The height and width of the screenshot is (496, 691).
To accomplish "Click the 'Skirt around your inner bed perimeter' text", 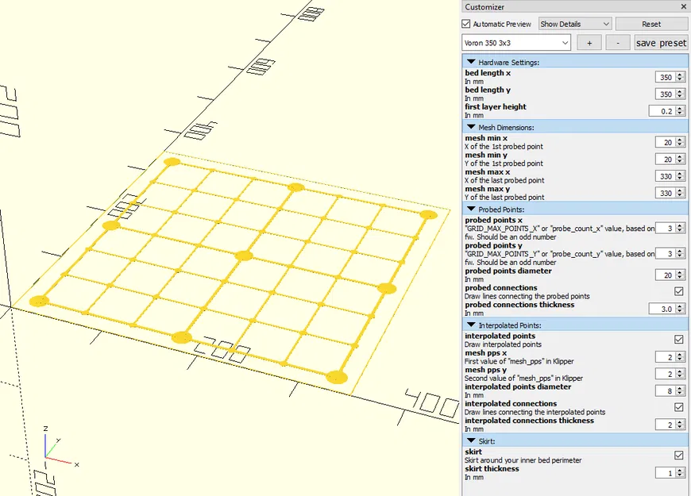I will pos(523,460).
